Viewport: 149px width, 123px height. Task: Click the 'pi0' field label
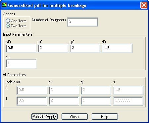pos(40,42)
